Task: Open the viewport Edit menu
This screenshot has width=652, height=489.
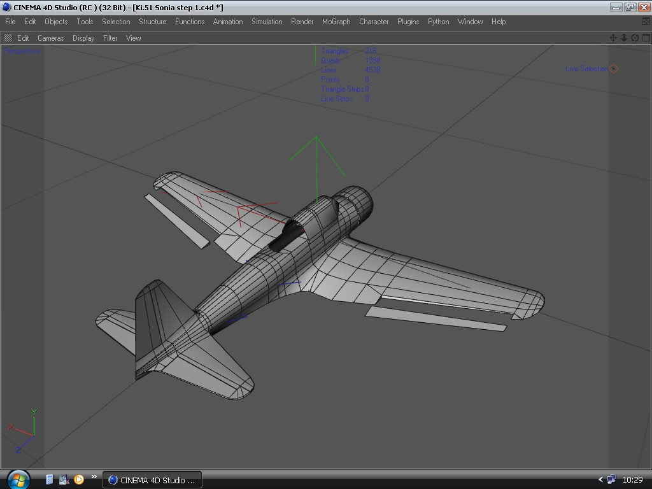Action: 23,38
